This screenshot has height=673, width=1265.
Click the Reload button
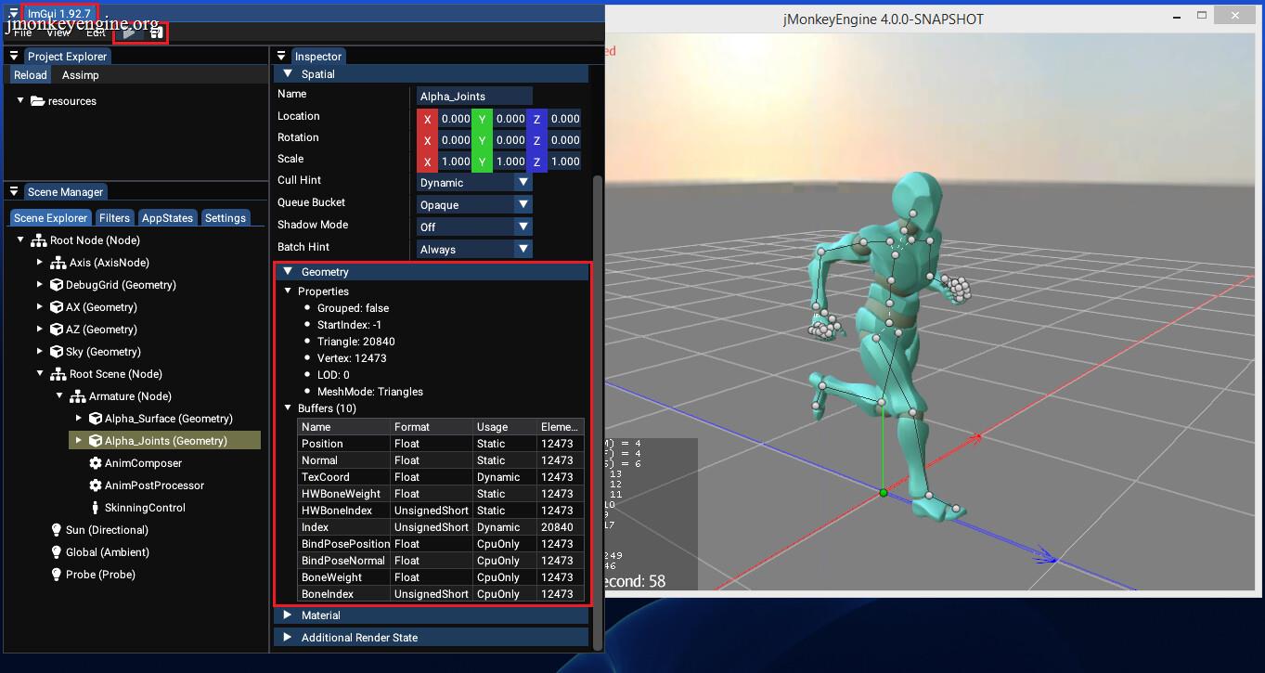(31, 75)
